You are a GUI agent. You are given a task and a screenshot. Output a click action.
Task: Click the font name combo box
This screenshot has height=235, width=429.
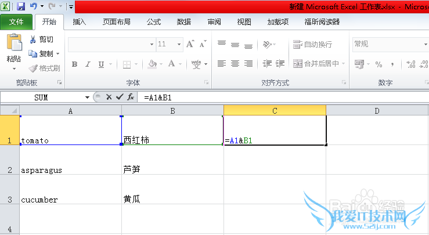(112, 44)
